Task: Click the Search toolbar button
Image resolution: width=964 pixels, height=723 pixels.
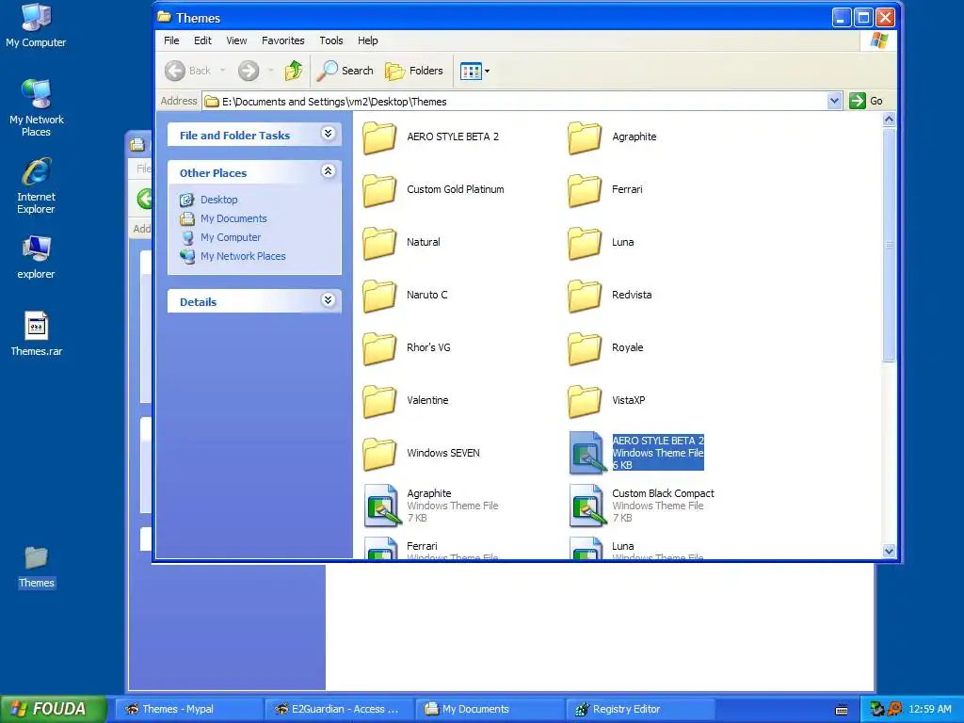Action: (x=345, y=71)
